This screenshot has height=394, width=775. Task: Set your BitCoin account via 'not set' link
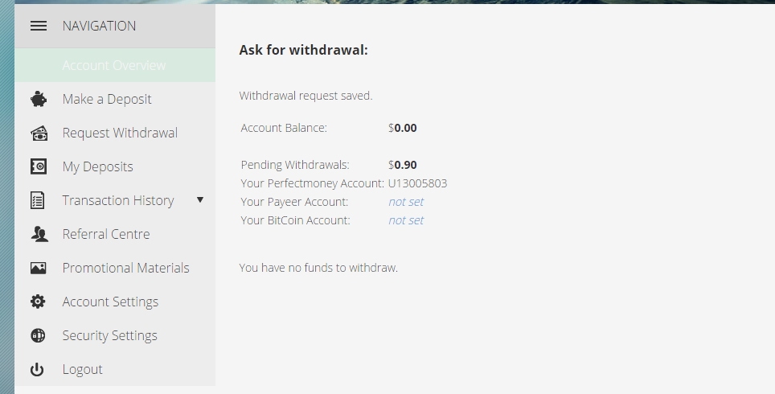pyautogui.click(x=406, y=220)
